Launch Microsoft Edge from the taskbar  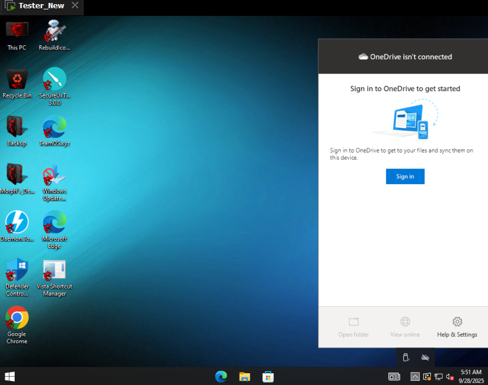[221, 376]
